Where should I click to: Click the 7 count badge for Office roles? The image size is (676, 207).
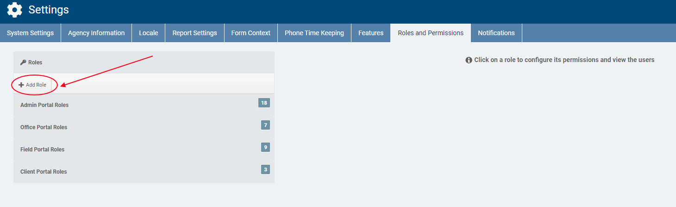coord(265,125)
